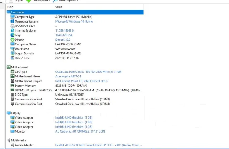Click the System Memory RAM icon
229x149 pixels.
(x=13, y=85)
